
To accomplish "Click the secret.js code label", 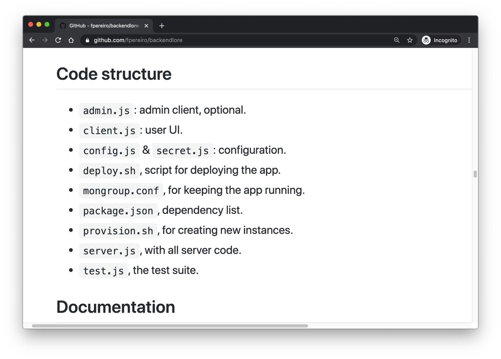I will pos(182,150).
